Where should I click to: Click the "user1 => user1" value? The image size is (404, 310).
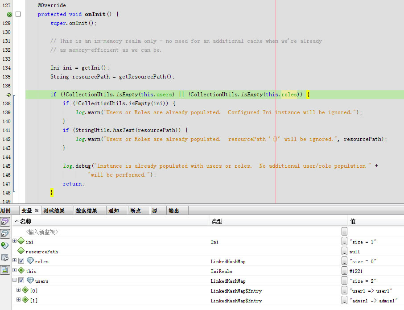[371, 291]
